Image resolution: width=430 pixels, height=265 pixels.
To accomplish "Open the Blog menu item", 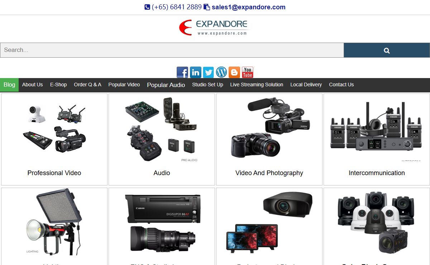I will tap(9, 85).
